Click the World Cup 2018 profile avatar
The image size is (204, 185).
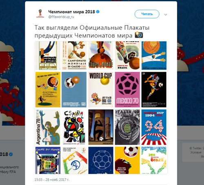point(40,13)
